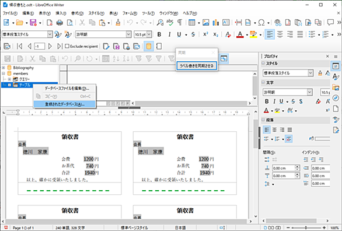Click the Print icon in toolbar
342x231 pixels.
click(x=60, y=22)
